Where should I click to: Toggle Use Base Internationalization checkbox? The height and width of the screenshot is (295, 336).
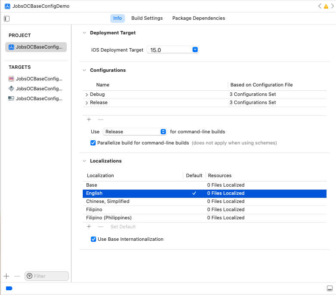pyautogui.click(x=93, y=239)
